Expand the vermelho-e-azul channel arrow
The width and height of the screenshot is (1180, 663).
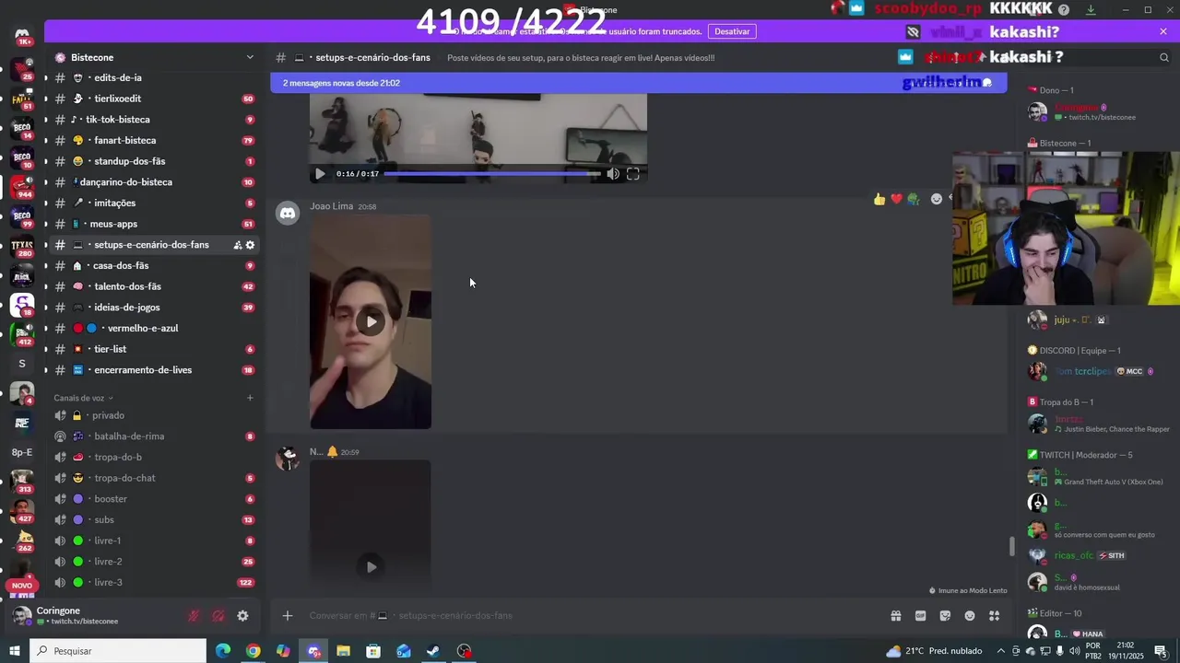point(45,328)
